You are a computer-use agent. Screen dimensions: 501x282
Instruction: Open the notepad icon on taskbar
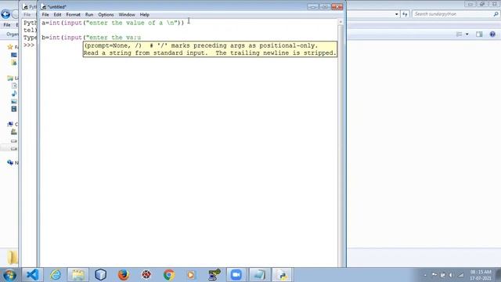click(x=259, y=275)
